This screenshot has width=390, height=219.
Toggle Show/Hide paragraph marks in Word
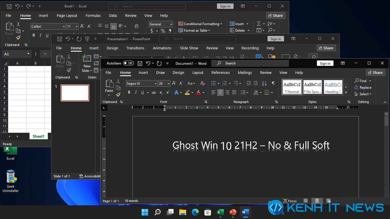pos(273,83)
